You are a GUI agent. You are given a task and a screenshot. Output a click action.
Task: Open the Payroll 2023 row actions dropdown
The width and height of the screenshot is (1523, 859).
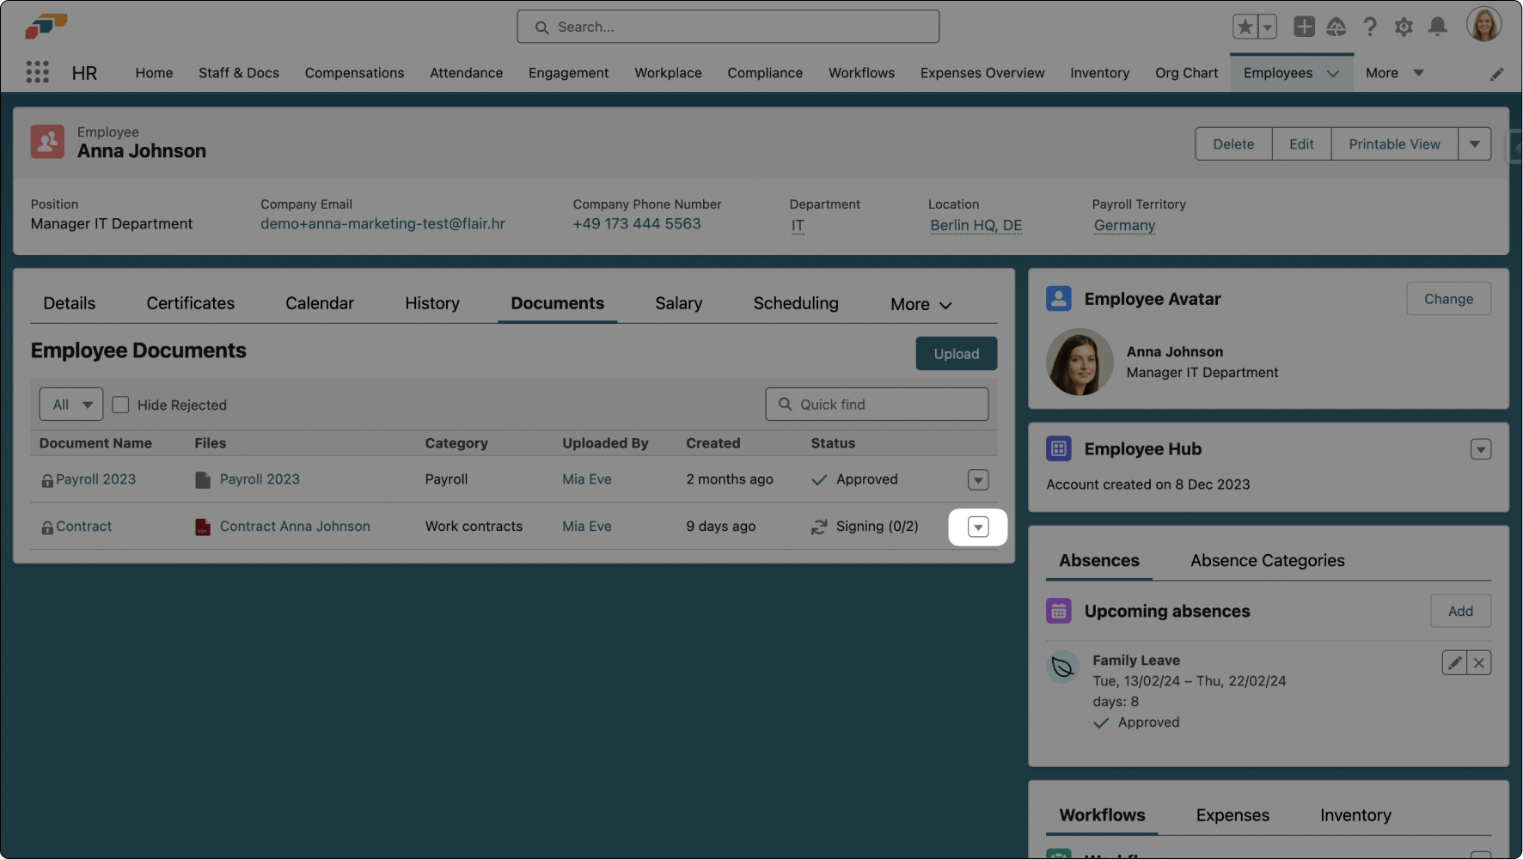tap(978, 480)
